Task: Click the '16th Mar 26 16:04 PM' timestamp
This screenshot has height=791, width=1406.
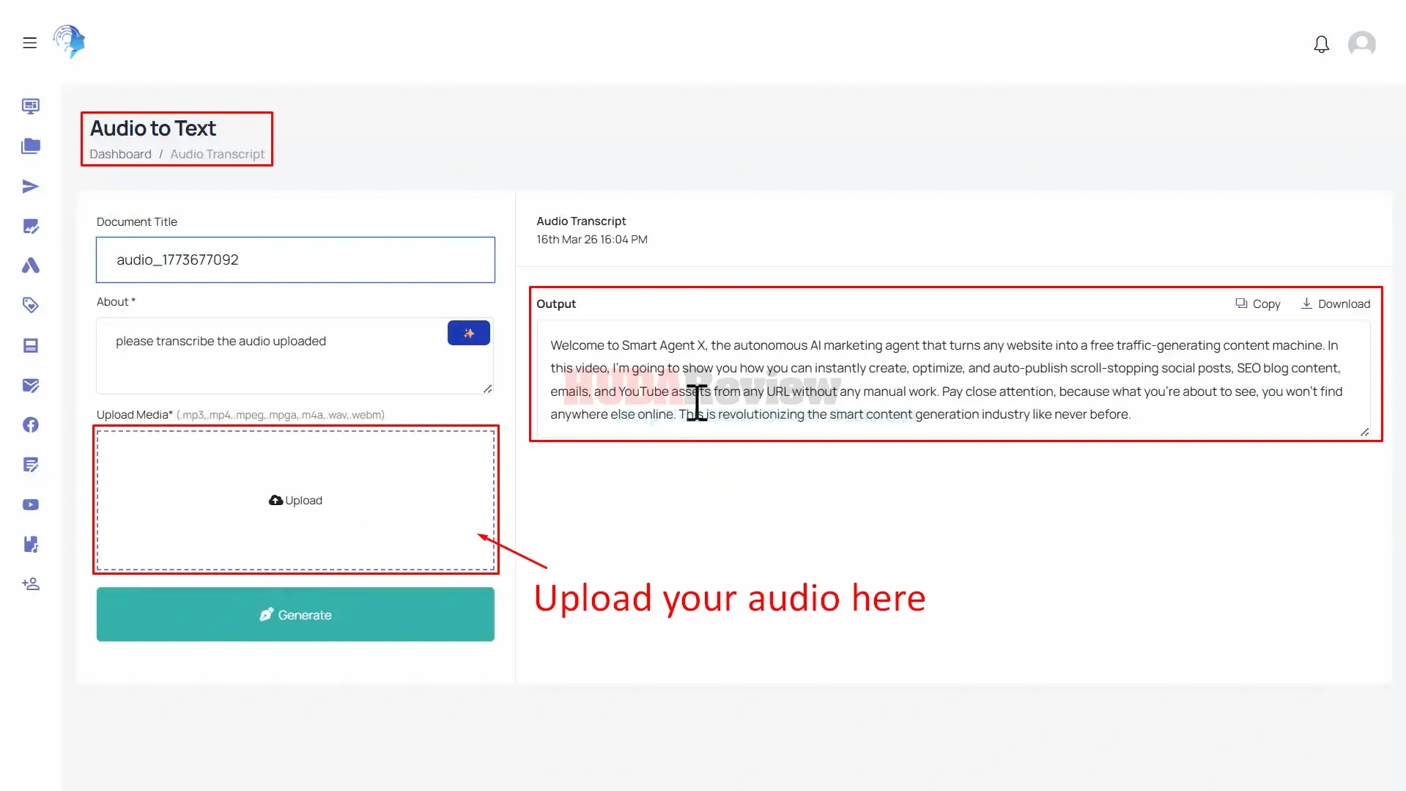Action: point(592,240)
